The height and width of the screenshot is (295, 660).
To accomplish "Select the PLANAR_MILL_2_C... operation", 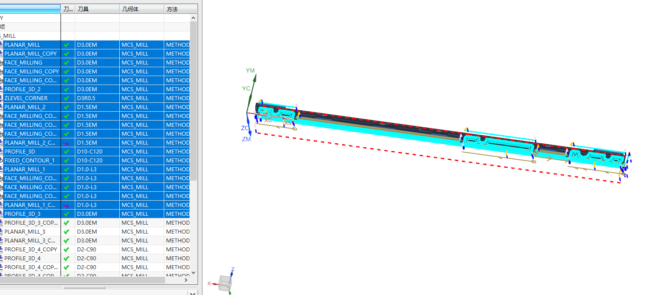I will pyautogui.click(x=31, y=143).
